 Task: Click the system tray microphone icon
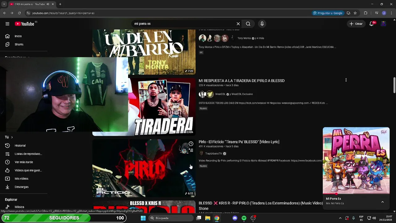[353, 218]
